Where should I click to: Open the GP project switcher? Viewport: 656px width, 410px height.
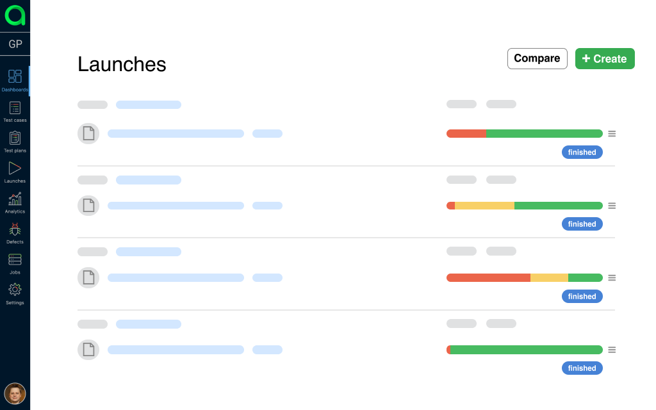tap(15, 44)
